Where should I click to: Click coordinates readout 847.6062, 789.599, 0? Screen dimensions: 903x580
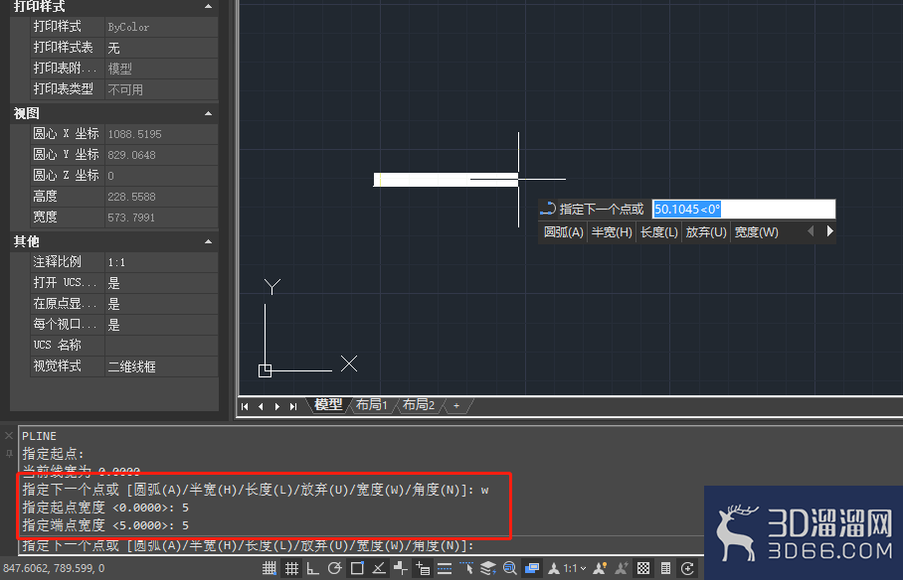[x=54, y=568]
